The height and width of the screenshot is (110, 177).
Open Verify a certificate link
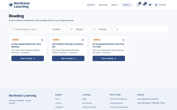[x=90, y=107]
